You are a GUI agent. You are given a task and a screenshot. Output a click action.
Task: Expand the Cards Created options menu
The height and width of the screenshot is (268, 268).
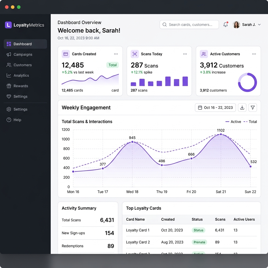(x=116, y=54)
